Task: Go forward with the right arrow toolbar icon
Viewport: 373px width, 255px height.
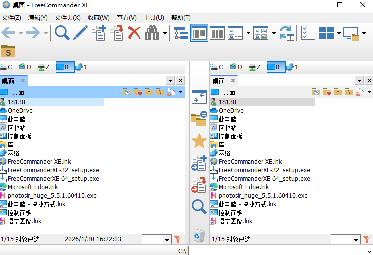Action: pos(33,33)
